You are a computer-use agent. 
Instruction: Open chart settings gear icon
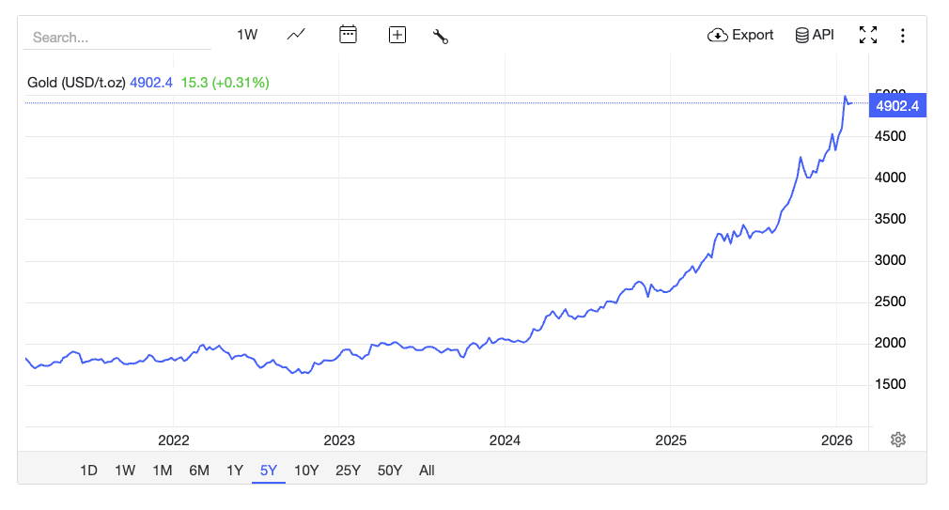click(898, 440)
